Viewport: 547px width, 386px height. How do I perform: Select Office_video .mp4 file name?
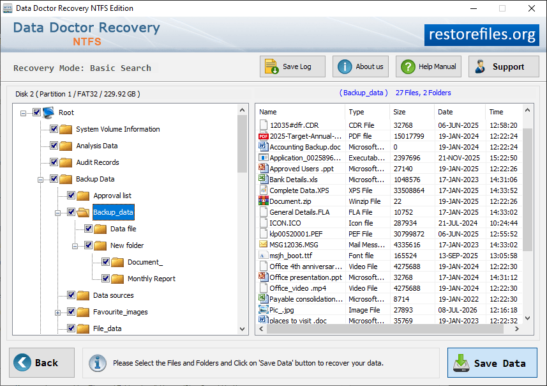(x=298, y=288)
